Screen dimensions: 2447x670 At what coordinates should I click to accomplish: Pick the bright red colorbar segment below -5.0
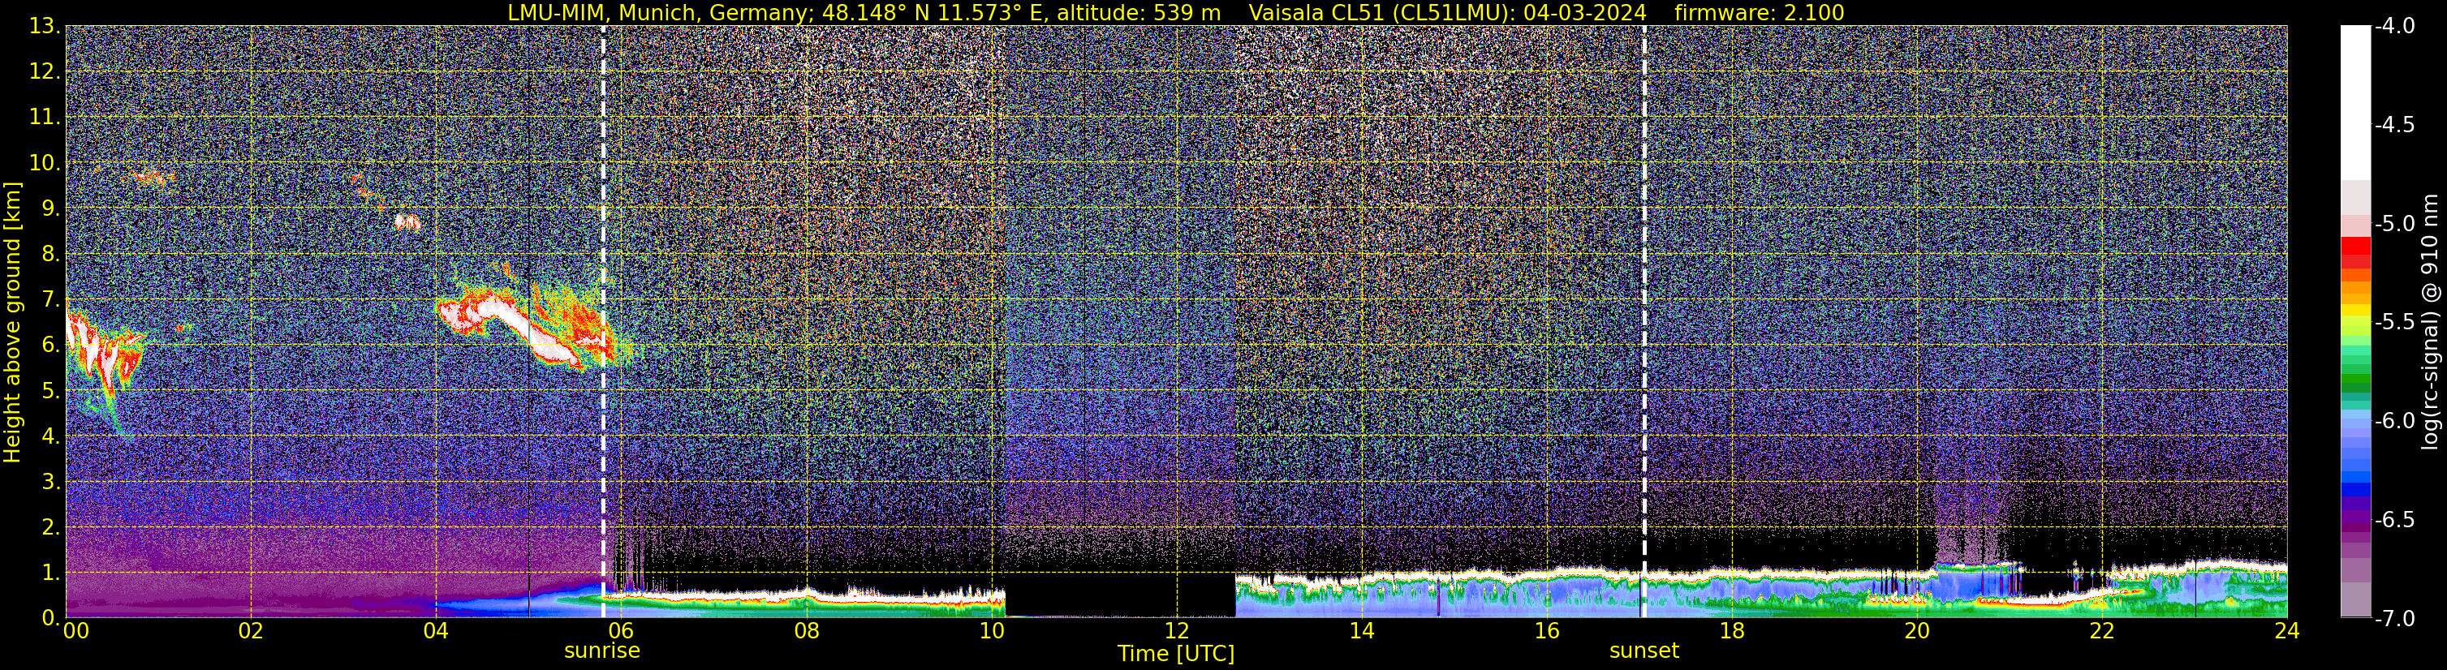pyautogui.click(x=2356, y=245)
